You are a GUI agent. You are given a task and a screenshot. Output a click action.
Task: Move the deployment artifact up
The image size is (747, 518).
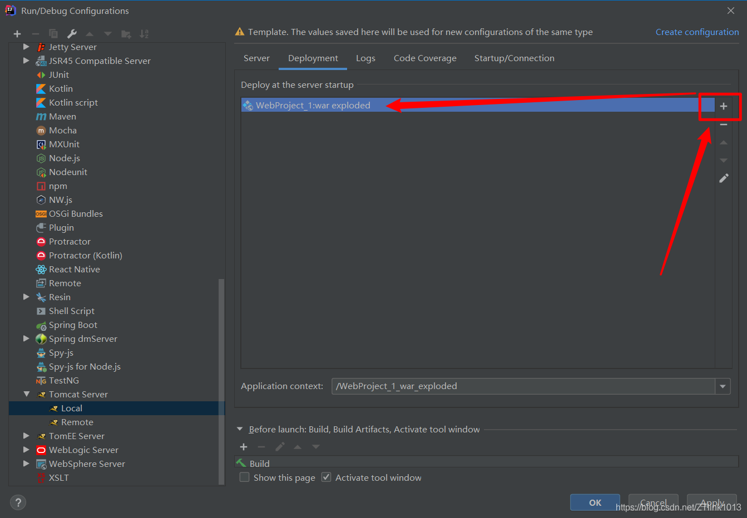[724, 143]
